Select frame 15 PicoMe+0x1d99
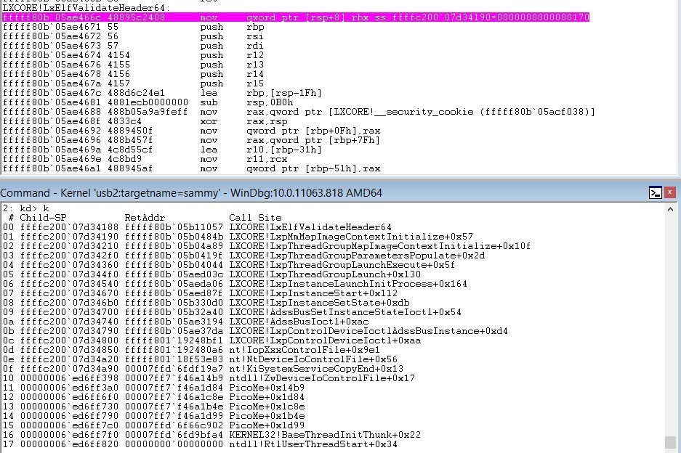 coord(154,425)
